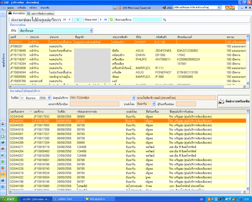Click the ERP taskbar button
This screenshot has height=202, width=252.
click(x=37, y=199)
